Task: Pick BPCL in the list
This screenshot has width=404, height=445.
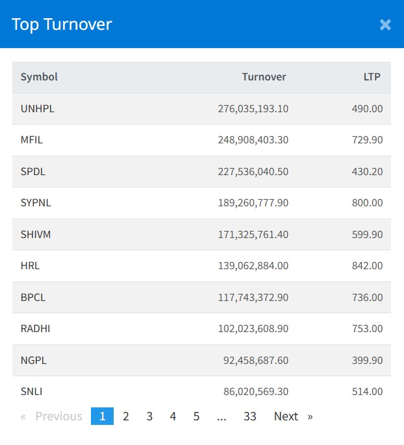Action: 33,297
